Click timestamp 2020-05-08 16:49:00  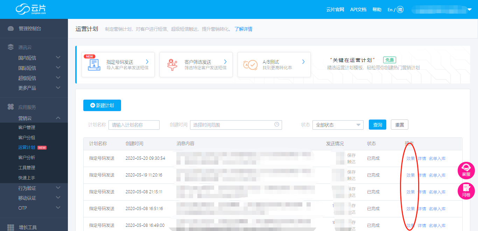(145, 225)
